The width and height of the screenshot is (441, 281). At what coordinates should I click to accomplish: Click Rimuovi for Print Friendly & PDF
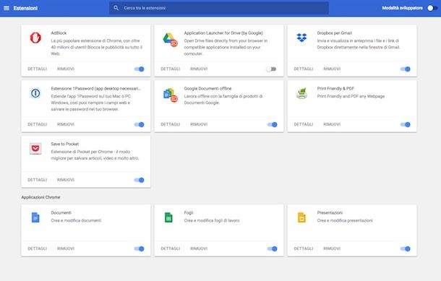332,124
